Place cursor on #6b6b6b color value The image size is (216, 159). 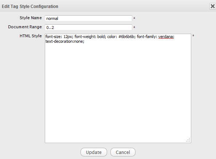point(126,37)
